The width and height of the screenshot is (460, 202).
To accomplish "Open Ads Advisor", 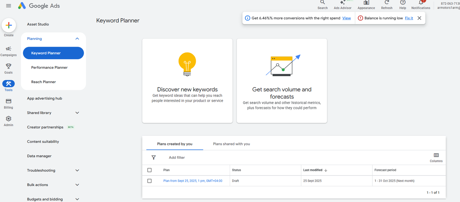I will pos(342,5).
